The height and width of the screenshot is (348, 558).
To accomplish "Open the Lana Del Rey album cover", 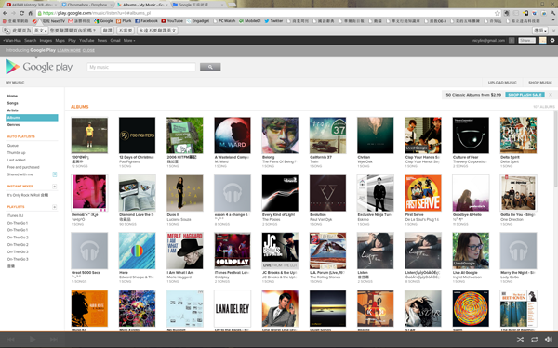I will pos(232,308).
